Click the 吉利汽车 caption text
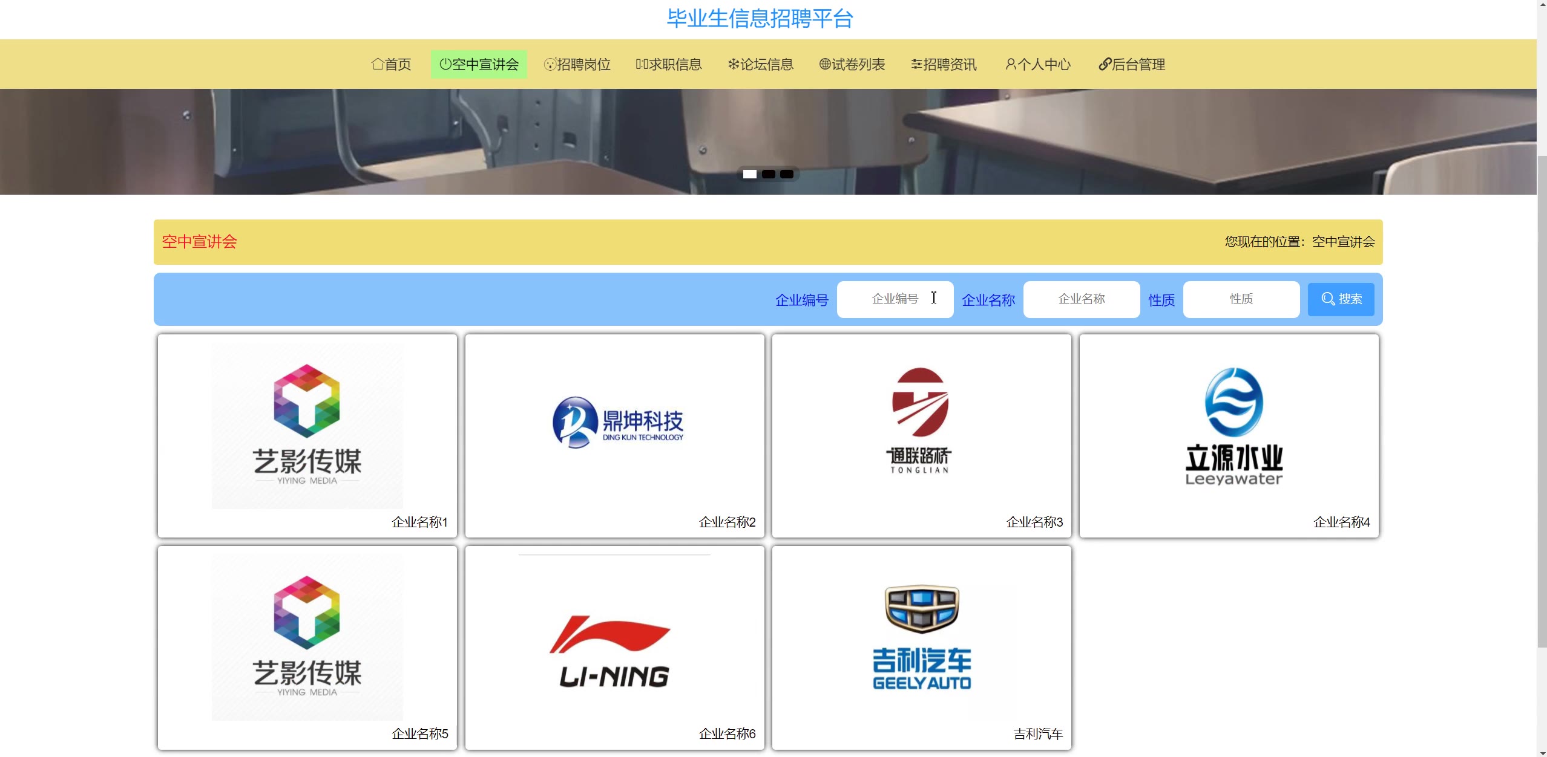Image resolution: width=1547 pixels, height=757 pixels. (x=1038, y=733)
